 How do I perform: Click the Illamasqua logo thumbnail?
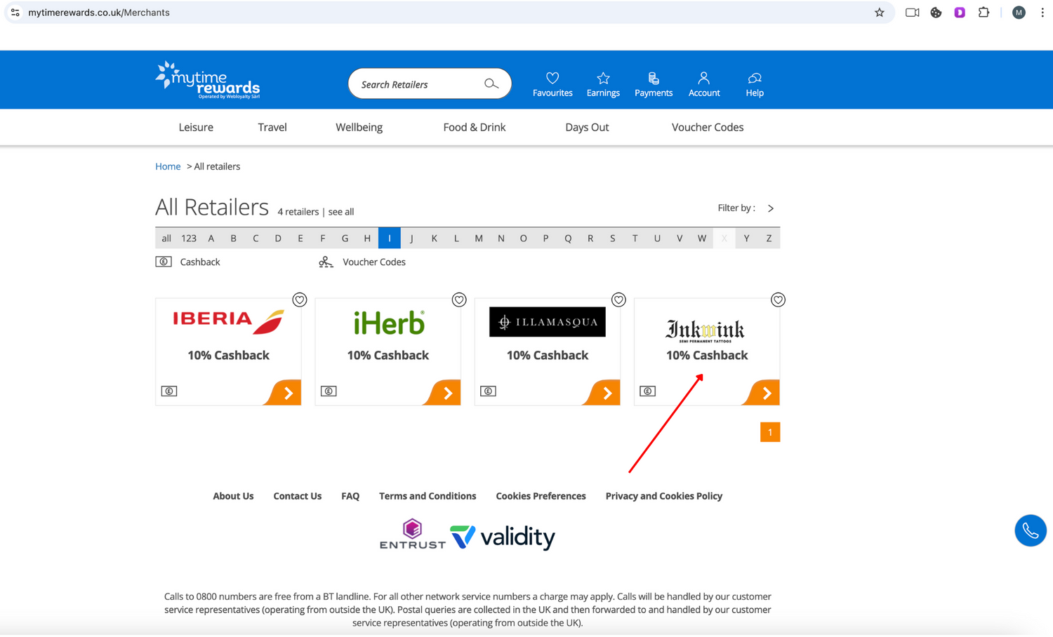coord(548,322)
